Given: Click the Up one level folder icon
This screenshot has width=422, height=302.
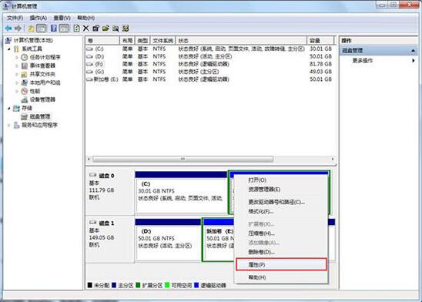Looking at the screenshot, I should (31, 29).
